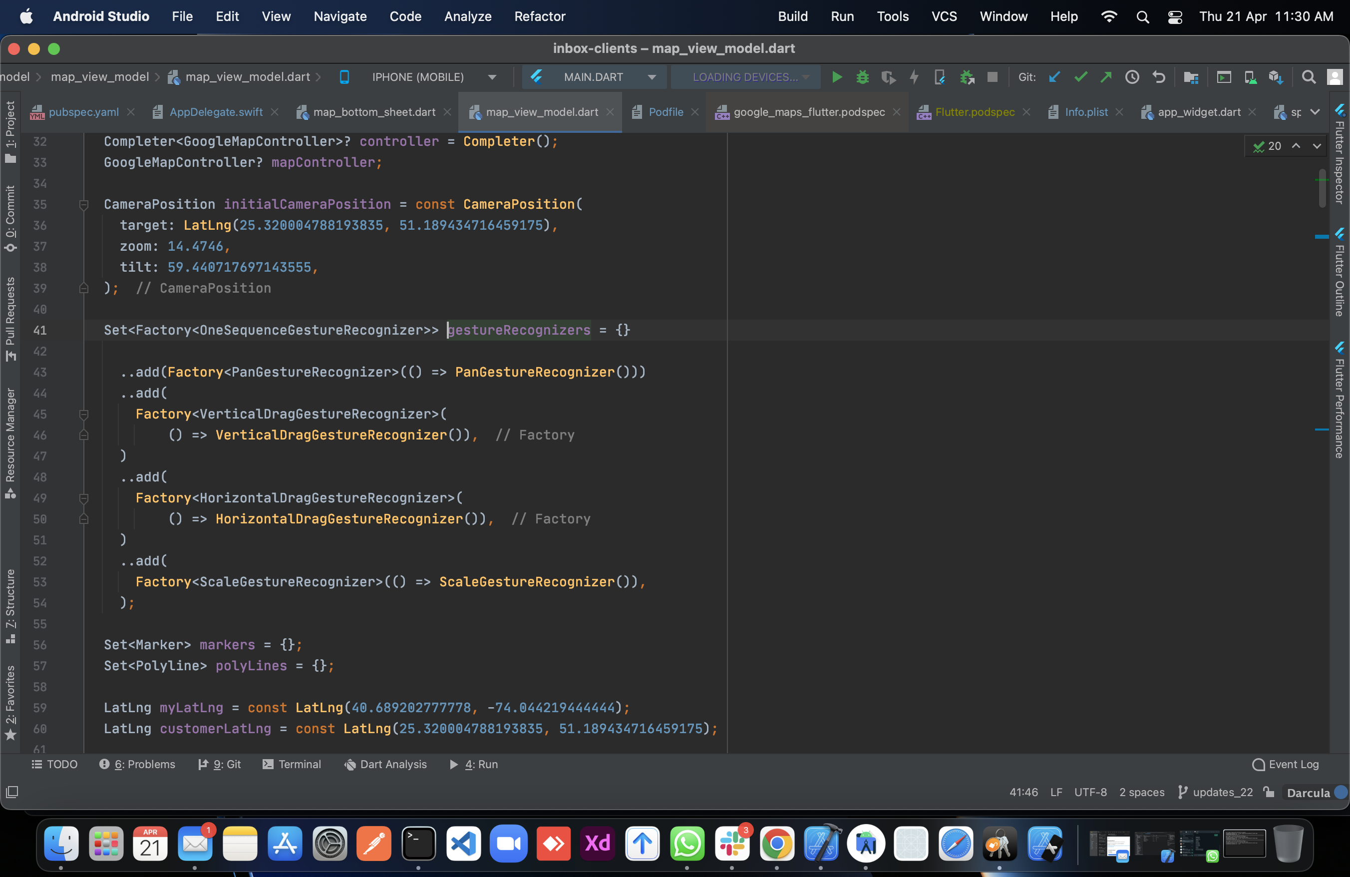Screen dimensions: 1350x877
Task: Show Git history clock icon
Action: click(x=1132, y=77)
